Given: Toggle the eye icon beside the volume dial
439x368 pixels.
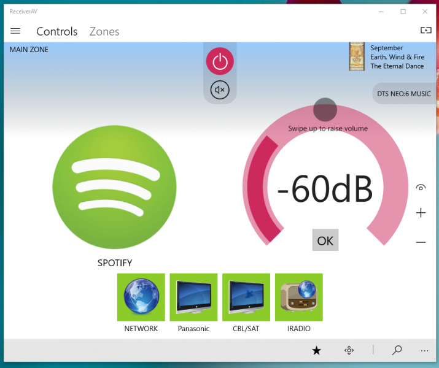Looking at the screenshot, I should [421, 188].
